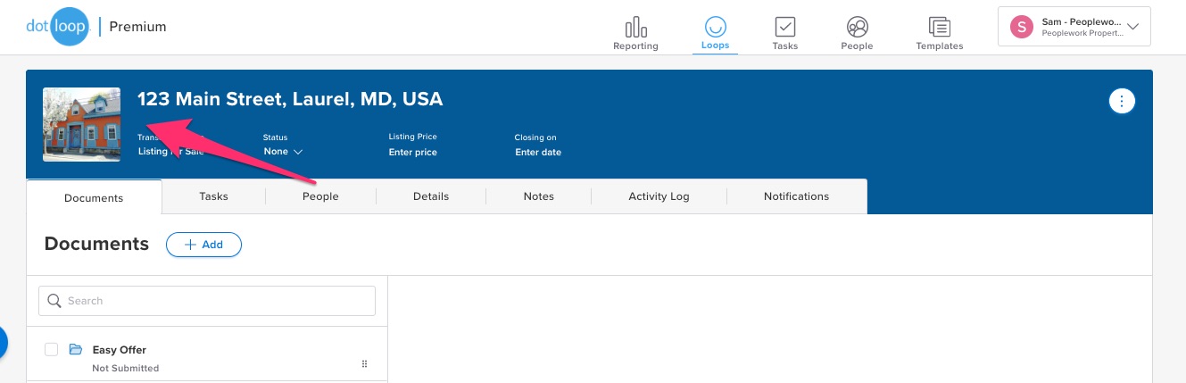Click the three-dot loop options icon

pyautogui.click(x=1121, y=101)
